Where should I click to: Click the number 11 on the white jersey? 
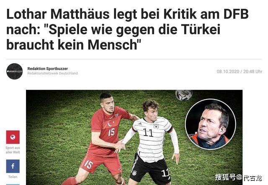(148, 133)
